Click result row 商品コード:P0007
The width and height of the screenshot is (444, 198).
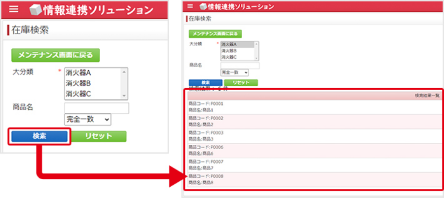pyautogui.click(x=314, y=165)
